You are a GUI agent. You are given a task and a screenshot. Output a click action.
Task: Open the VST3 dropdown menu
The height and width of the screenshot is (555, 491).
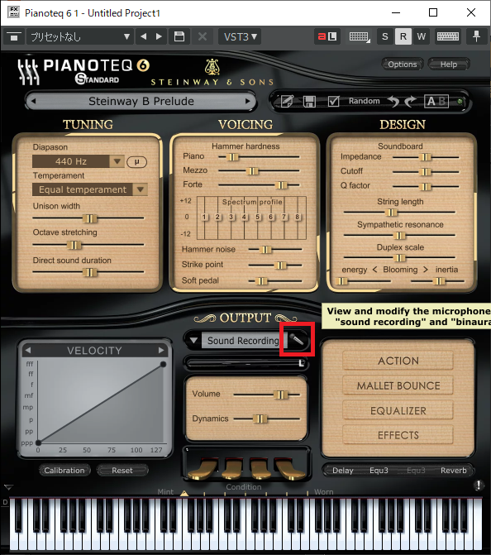pyautogui.click(x=241, y=36)
